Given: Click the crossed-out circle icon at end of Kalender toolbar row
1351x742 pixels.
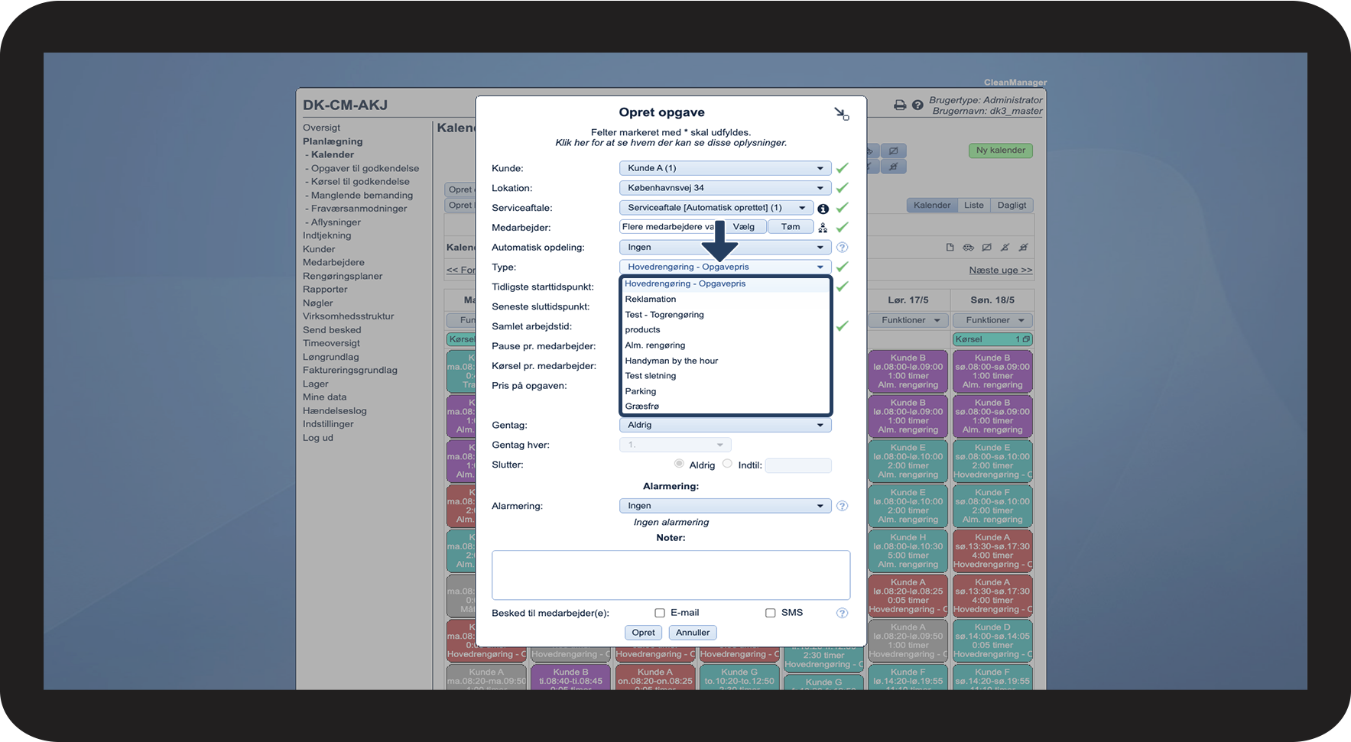Looking at the screenshot, I should click(1023, 248).
